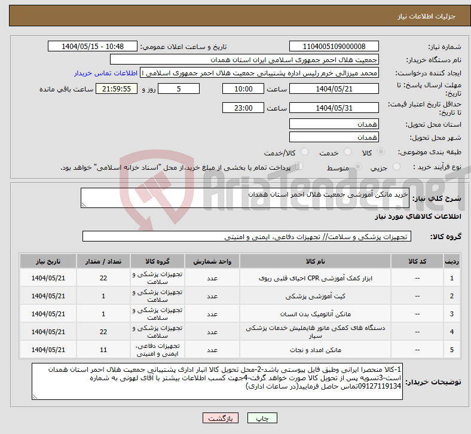
Task: Select the جزیی purchase type radio
Action: pos(396,167)
